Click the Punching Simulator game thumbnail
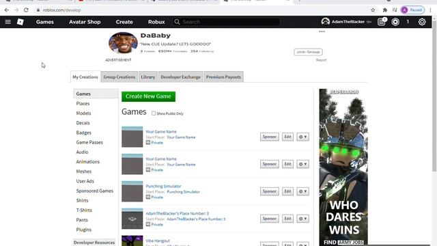This screenshot has height=246, width=437. (x=132, y=191)
